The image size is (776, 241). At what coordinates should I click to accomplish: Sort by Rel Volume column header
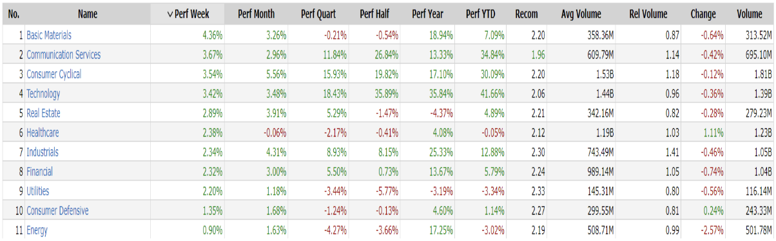click(648, 14)
